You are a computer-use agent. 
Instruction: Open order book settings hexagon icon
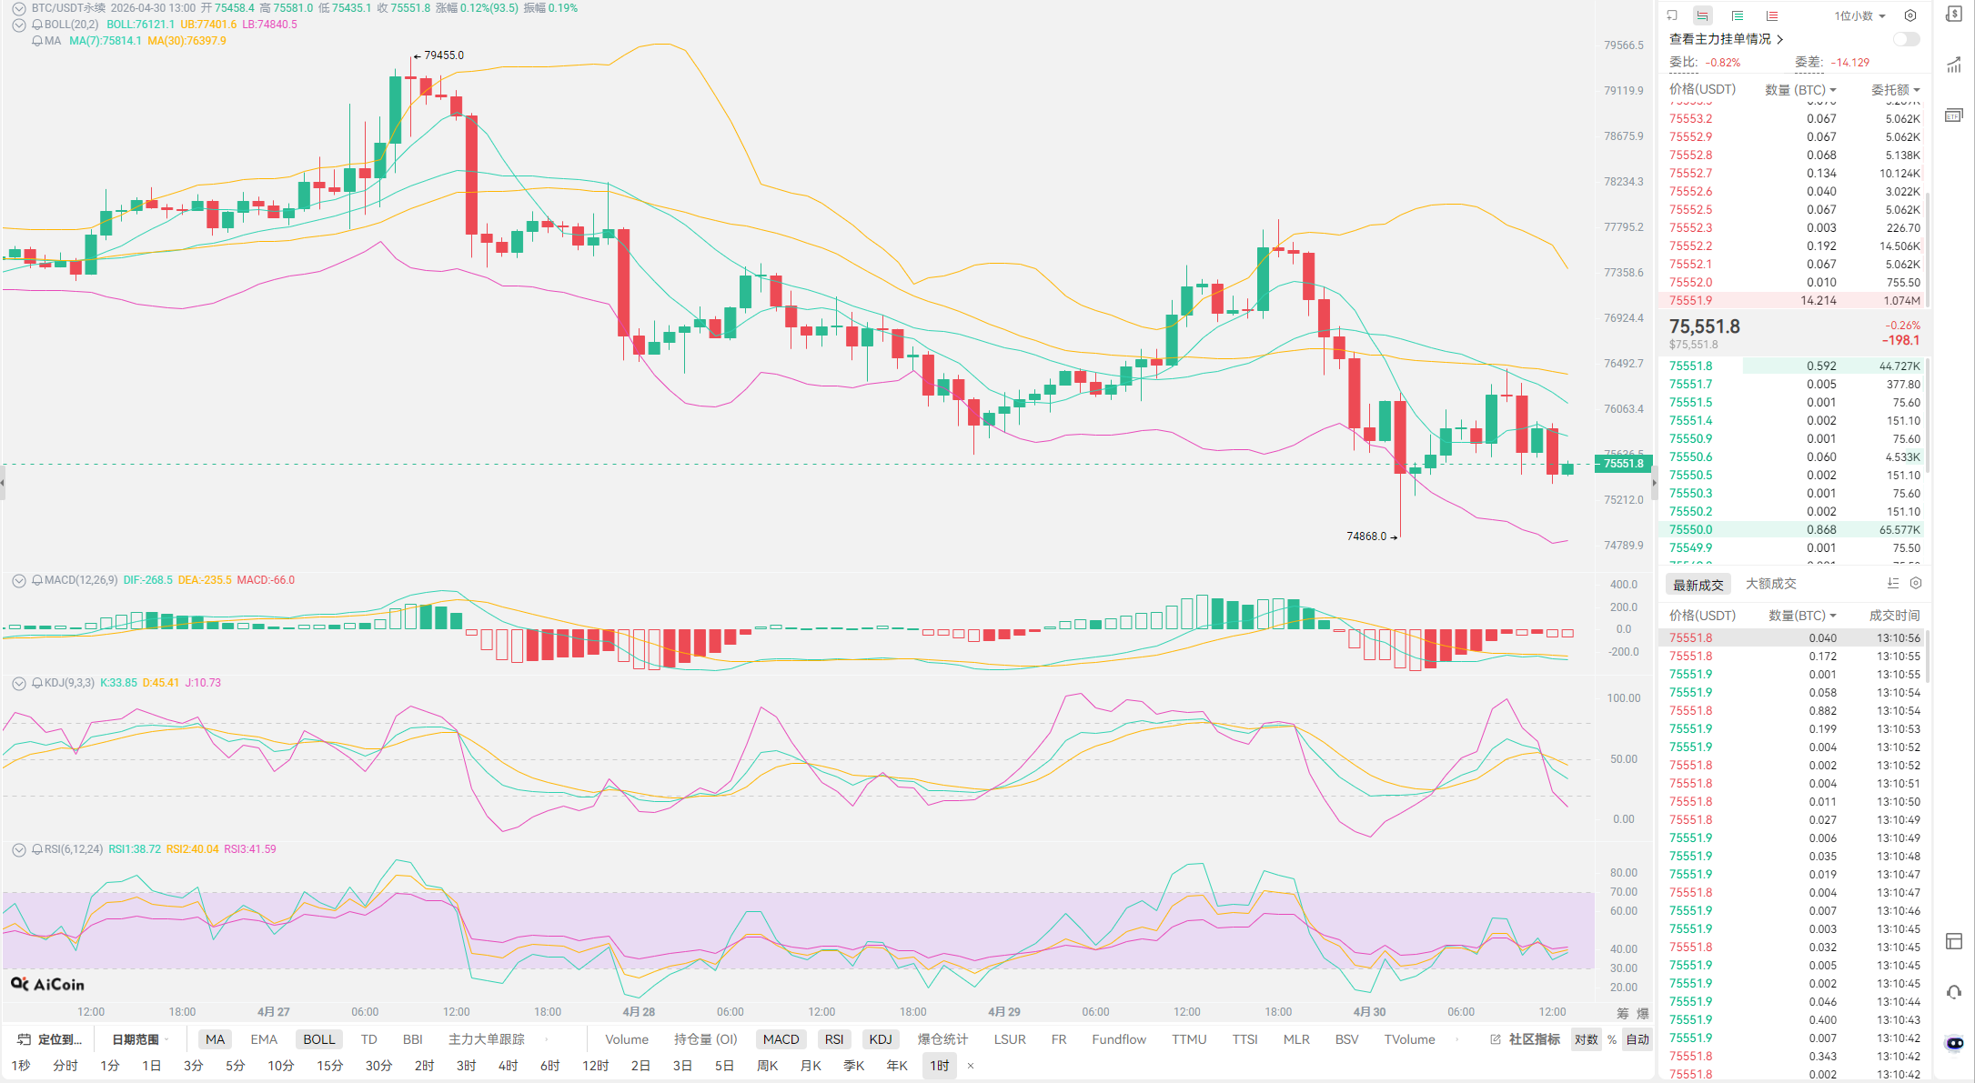[1910, 15]
